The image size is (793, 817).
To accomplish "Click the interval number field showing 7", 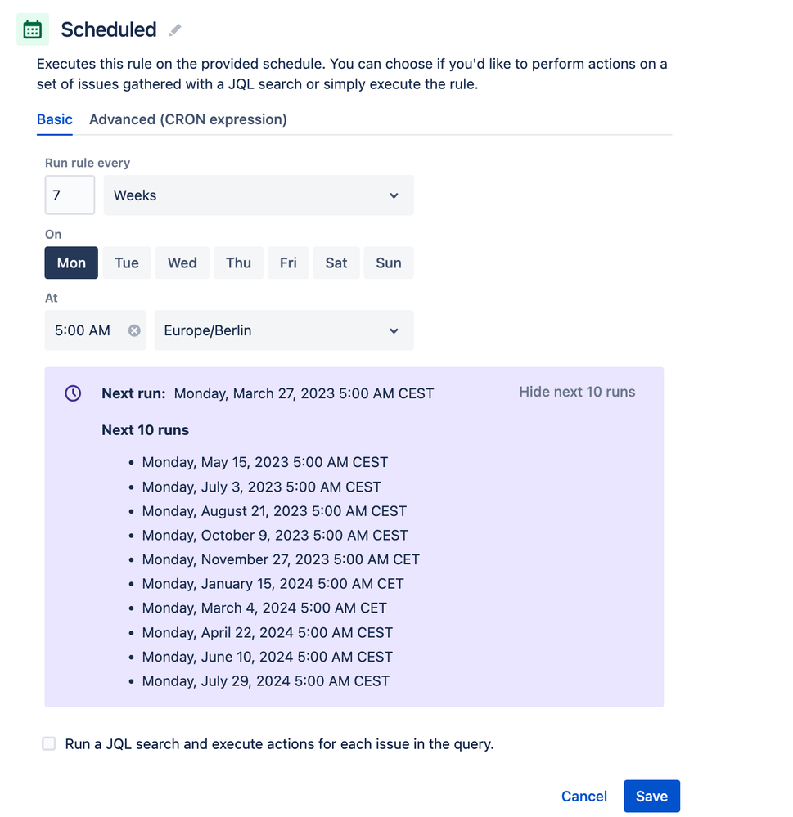I will point(70,195).
